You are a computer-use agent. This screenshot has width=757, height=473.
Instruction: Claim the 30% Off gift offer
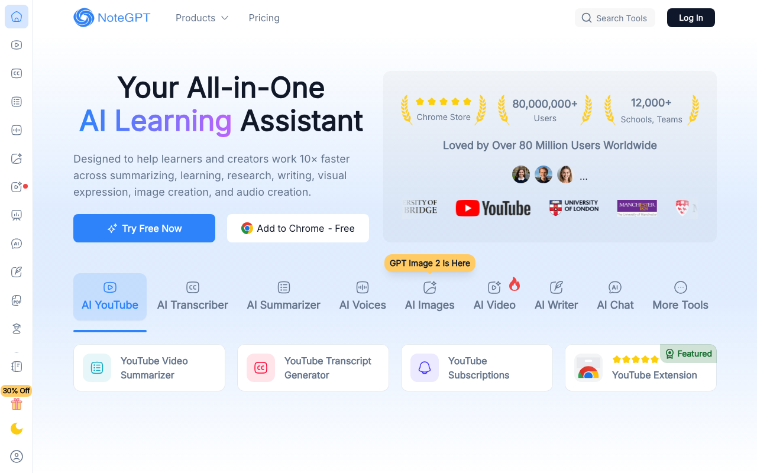[17, 399]
